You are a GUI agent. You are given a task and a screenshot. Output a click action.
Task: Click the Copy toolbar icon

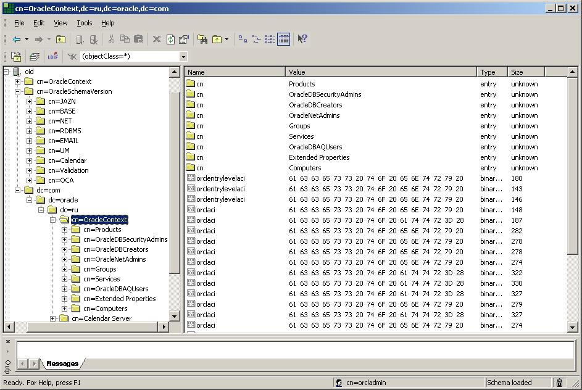point(125,39)
